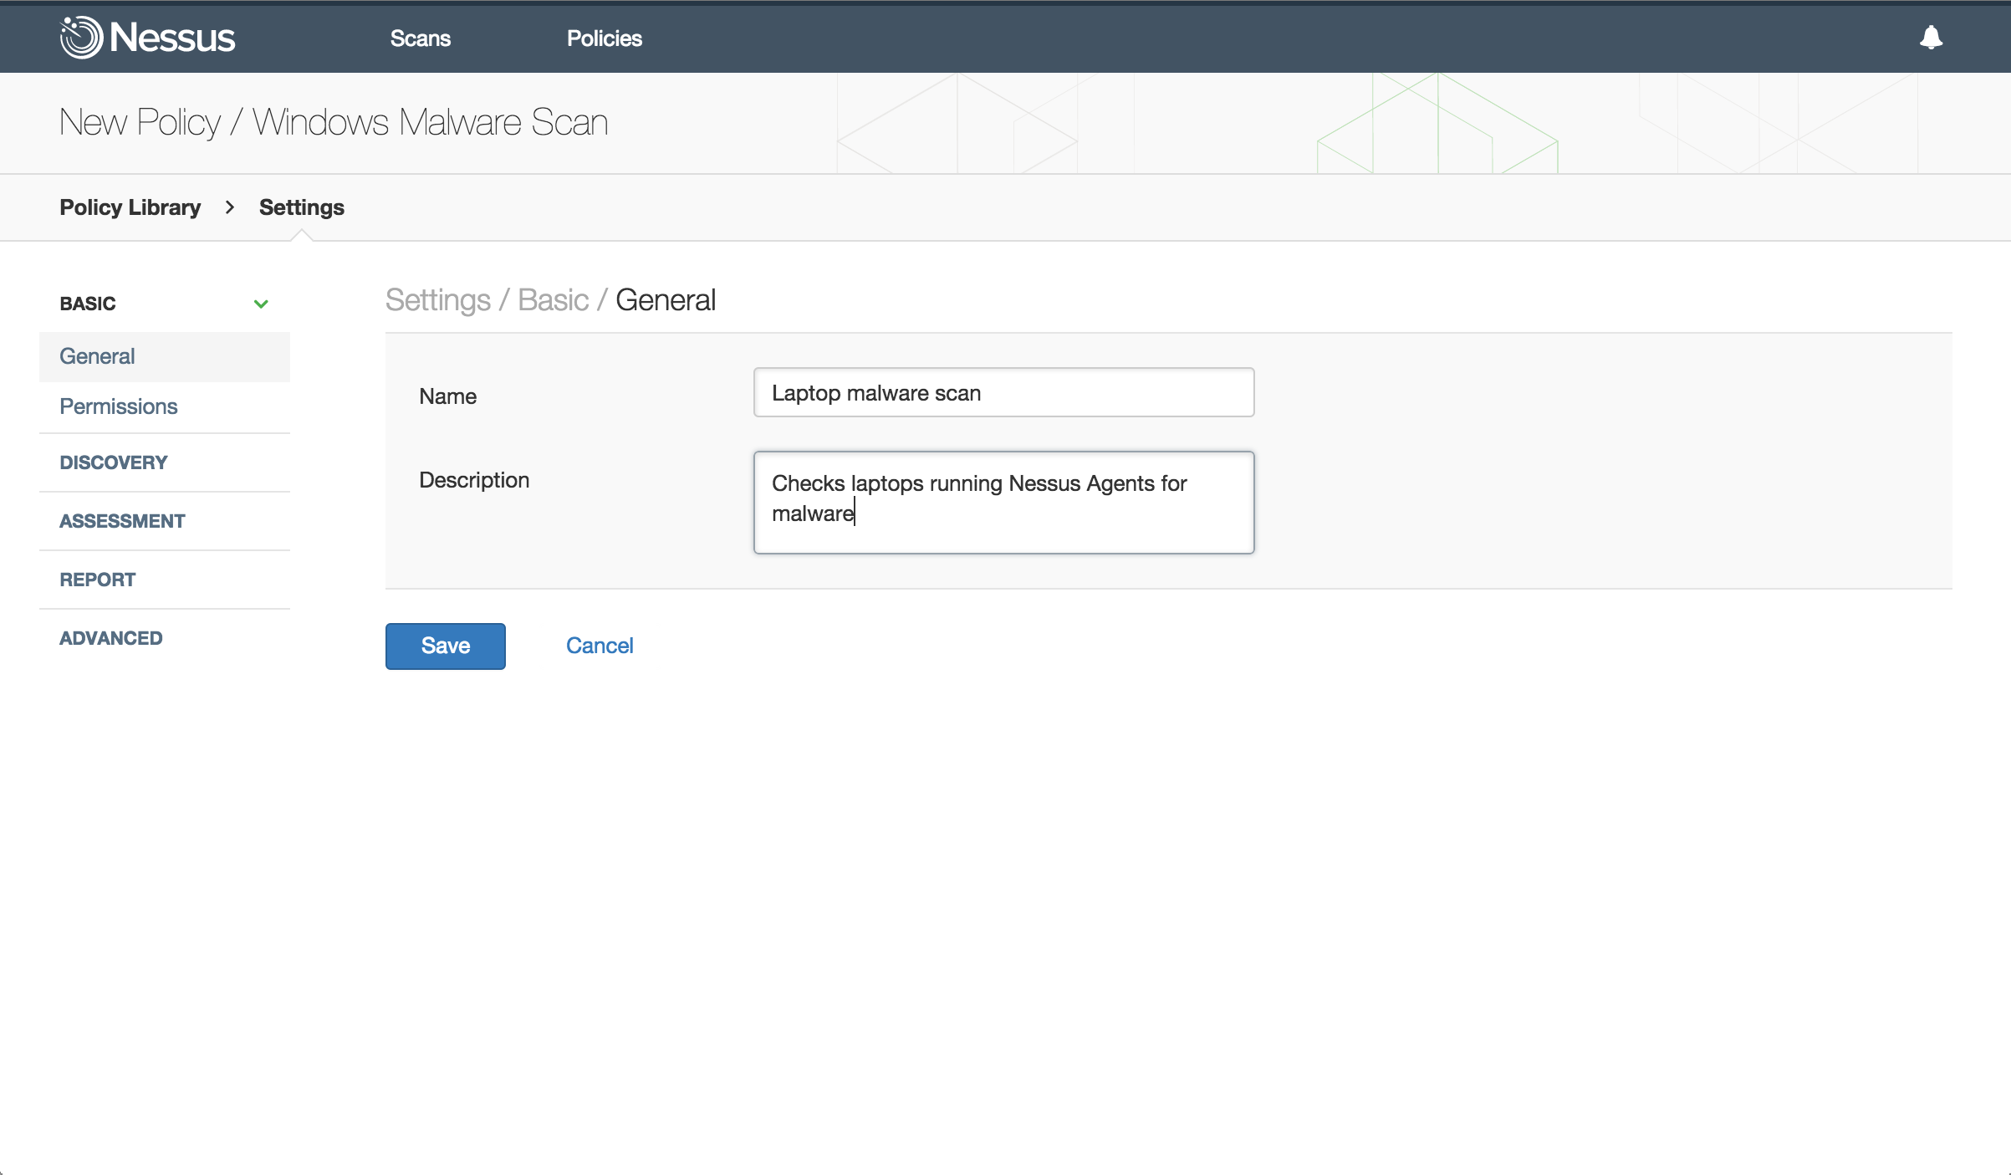Navigate to ASSESSMENT settings section

[122, 520]
